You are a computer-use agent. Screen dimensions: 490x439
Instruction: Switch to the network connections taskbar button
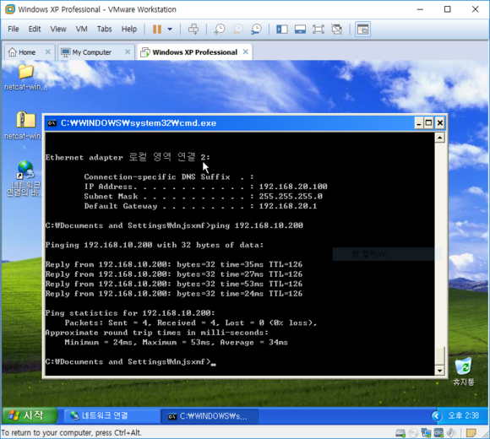pos(112,416)
